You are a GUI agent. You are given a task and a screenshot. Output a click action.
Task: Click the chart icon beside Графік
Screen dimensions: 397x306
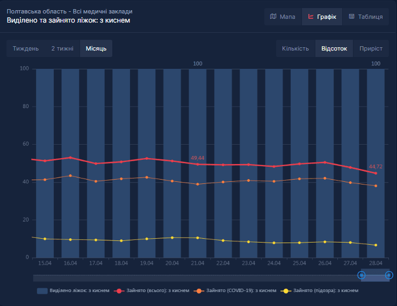311,17
